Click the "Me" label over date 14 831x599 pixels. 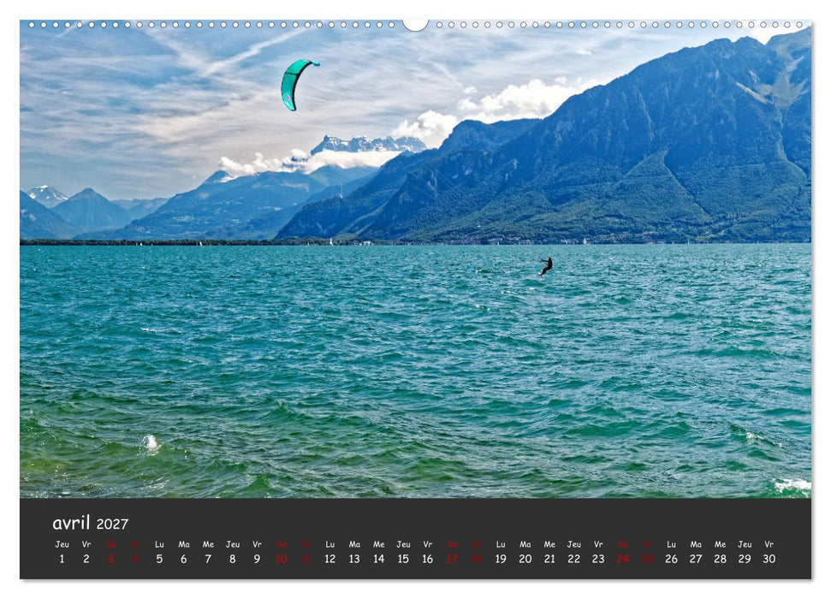point(379,544)
